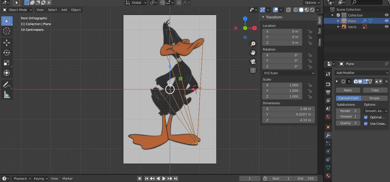Open the shading options dropdown arrow
This screenshot has height=182, width=390.
click(318, 10)
